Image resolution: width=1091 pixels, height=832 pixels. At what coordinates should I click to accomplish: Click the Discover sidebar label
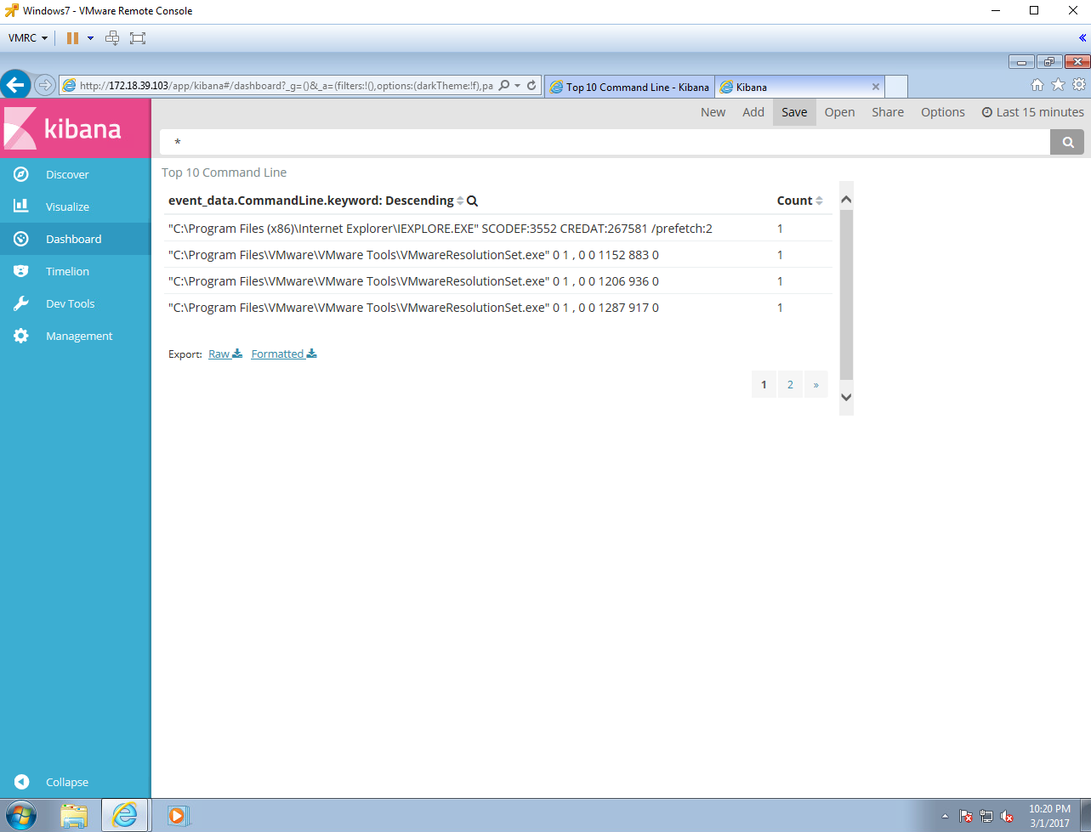(67, 174)
